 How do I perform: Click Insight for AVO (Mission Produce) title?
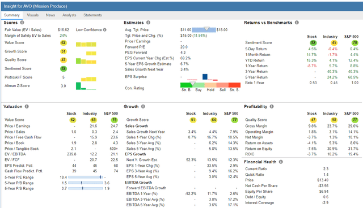click(35, 6)
